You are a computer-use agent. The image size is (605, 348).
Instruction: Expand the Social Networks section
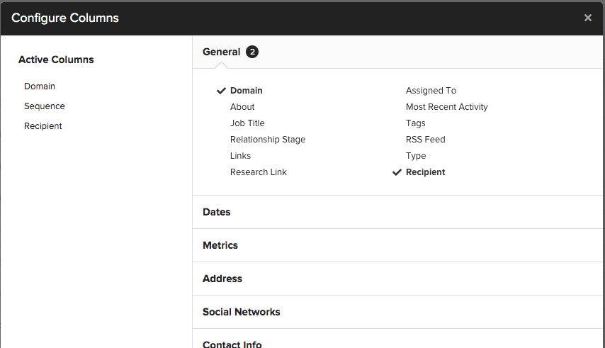241,312
